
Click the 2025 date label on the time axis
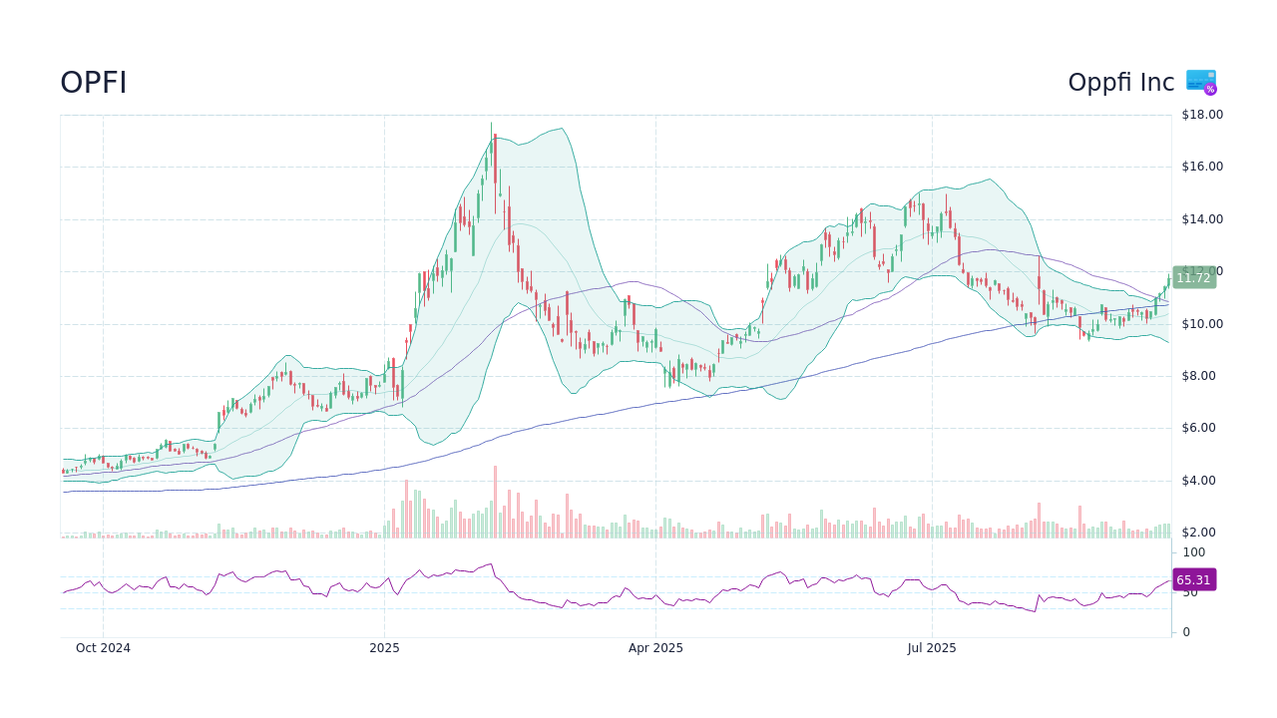click(385, 648)
